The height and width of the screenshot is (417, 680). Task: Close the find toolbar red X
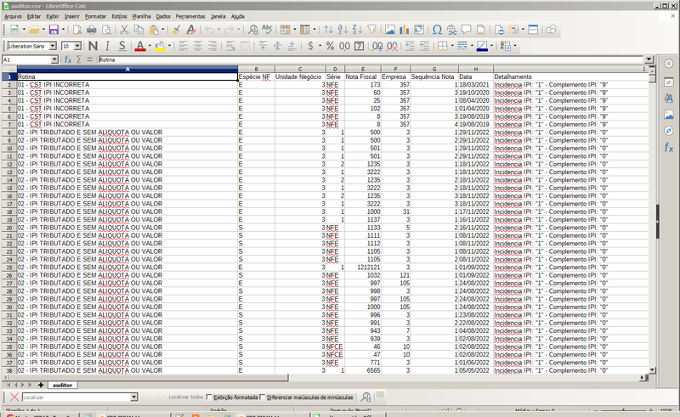[14, 397]
